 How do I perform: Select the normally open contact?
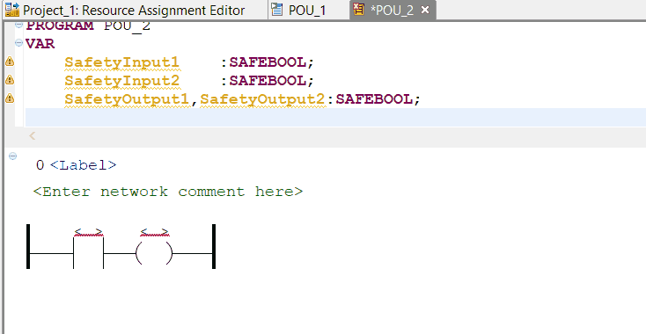tap(88, 253)
